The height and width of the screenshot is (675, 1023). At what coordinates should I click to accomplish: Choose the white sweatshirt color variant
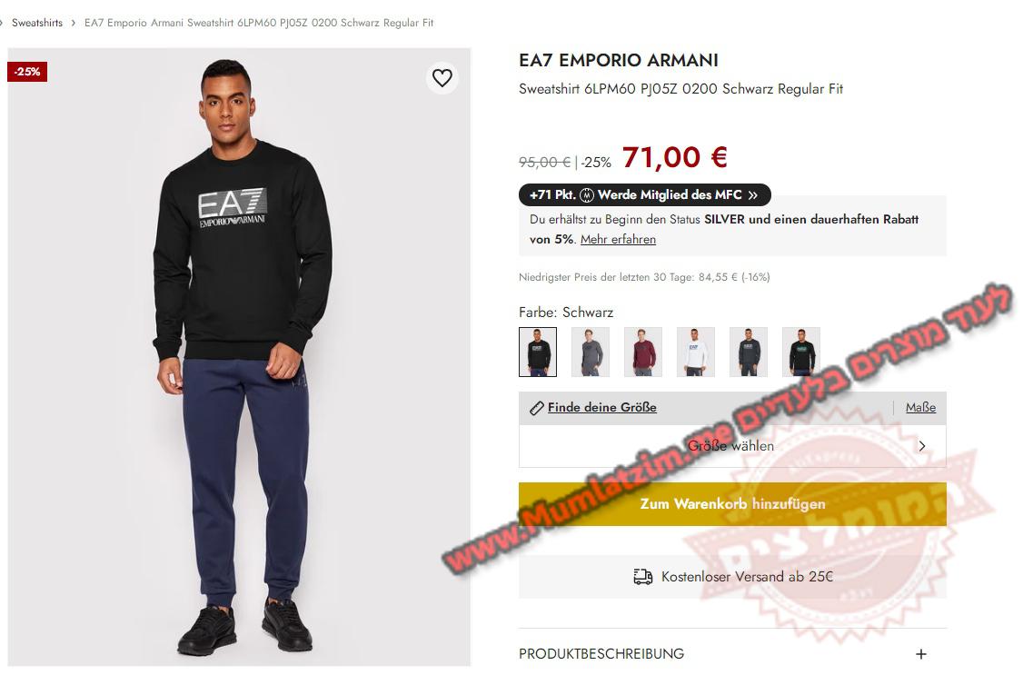click(x=696, y=352)
